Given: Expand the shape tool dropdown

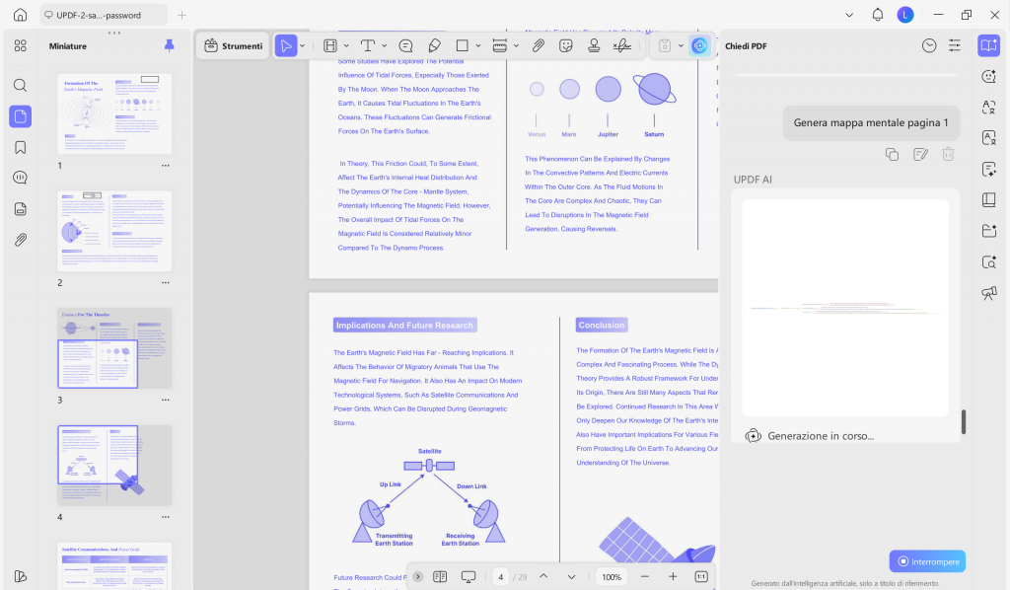Looking at the screenshot, I should (478, 45).
